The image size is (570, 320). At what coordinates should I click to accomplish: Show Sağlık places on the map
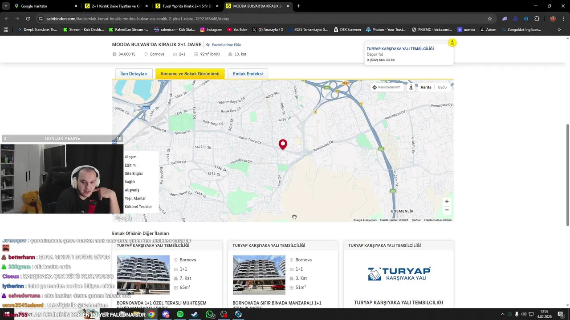click(130, 182)
